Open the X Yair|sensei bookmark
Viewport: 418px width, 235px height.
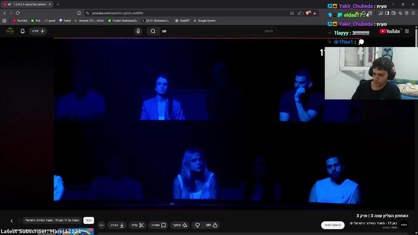155,21
